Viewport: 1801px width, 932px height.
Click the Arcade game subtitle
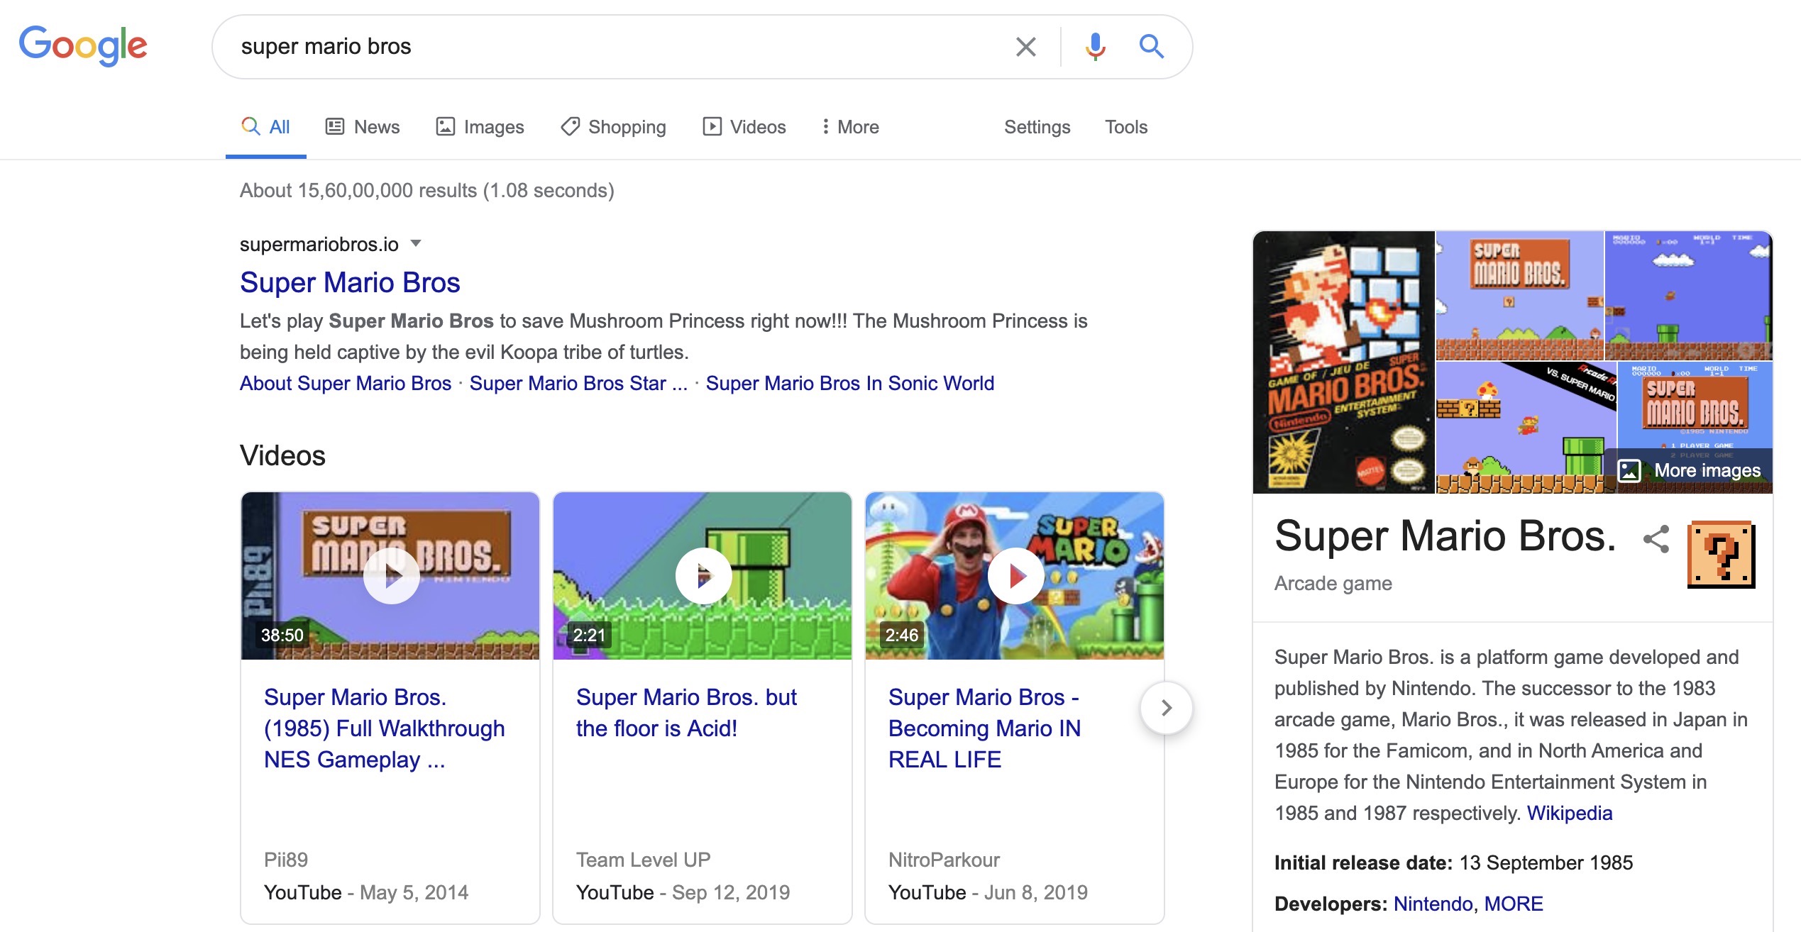click(1333, 583)
